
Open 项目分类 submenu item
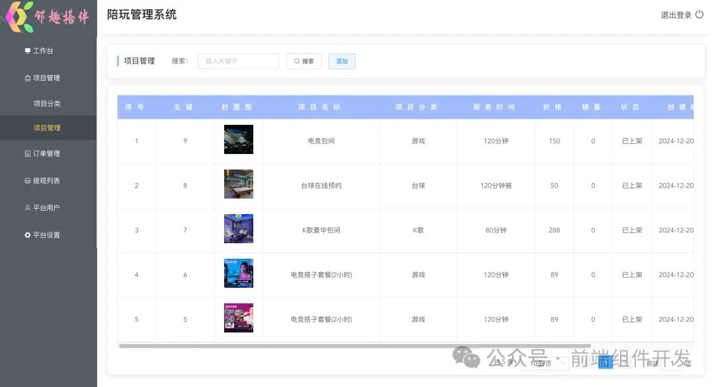[x=48, y=103]
